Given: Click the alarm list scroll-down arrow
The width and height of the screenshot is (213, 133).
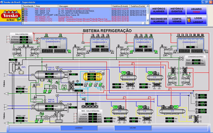Looking at the screenshot, I should coord(148,20).
